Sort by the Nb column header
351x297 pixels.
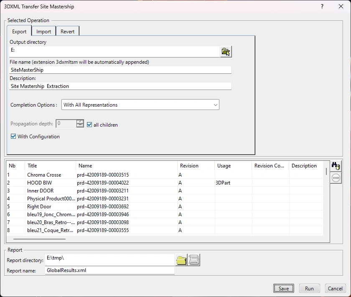click(16, 165)
